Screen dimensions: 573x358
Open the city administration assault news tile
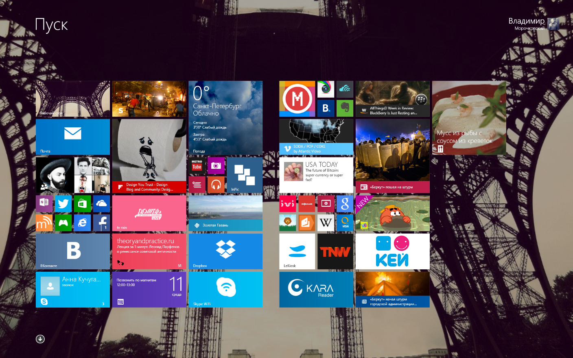[x=393, y=290]
